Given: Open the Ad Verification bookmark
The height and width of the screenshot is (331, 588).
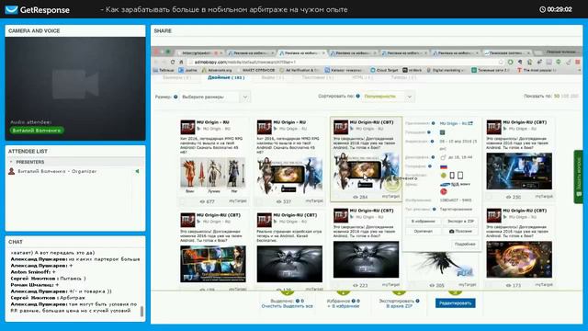Looking at the screenshot, I should (300, 70).
